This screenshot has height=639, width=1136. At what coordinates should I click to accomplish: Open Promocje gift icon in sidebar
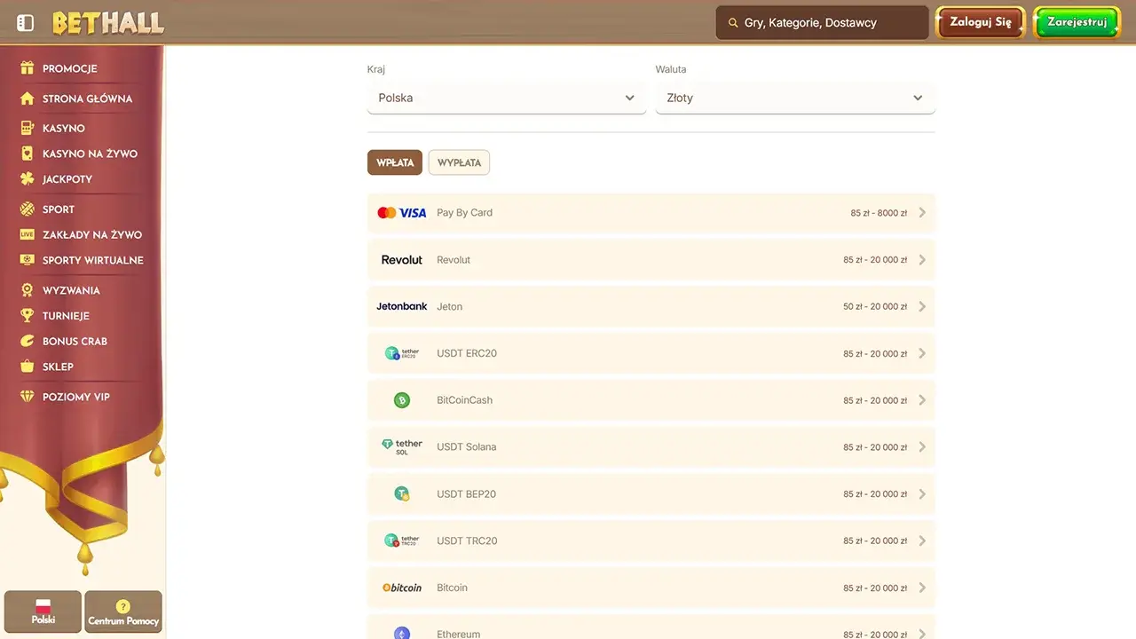click(27, 68)
